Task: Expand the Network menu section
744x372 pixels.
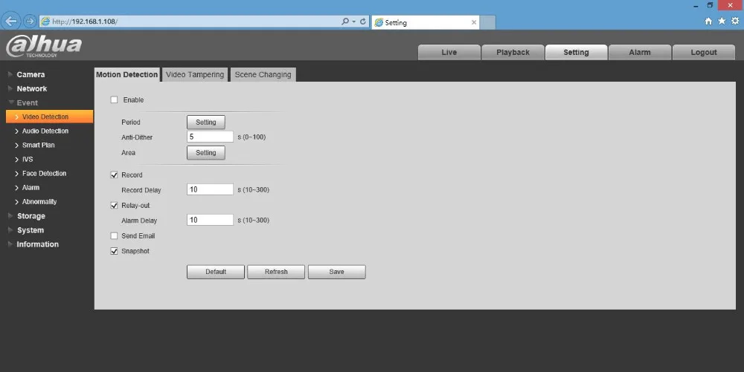Action: (x=32, y=88)
